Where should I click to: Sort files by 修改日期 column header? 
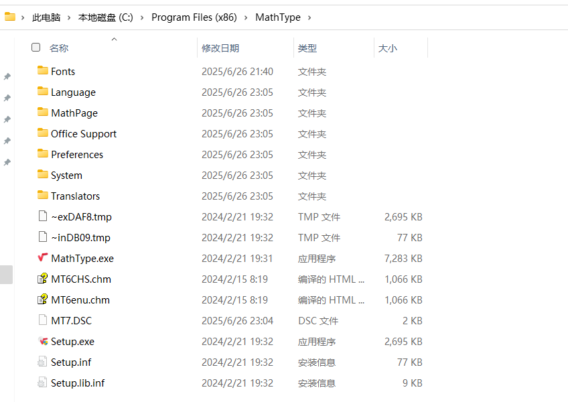pyautogui.click(x=220, y=48)
